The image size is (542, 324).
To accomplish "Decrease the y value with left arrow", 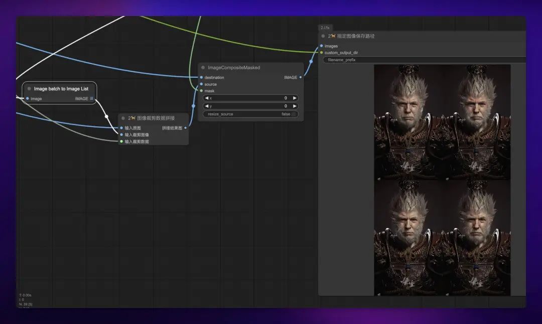I will [207, 106].
